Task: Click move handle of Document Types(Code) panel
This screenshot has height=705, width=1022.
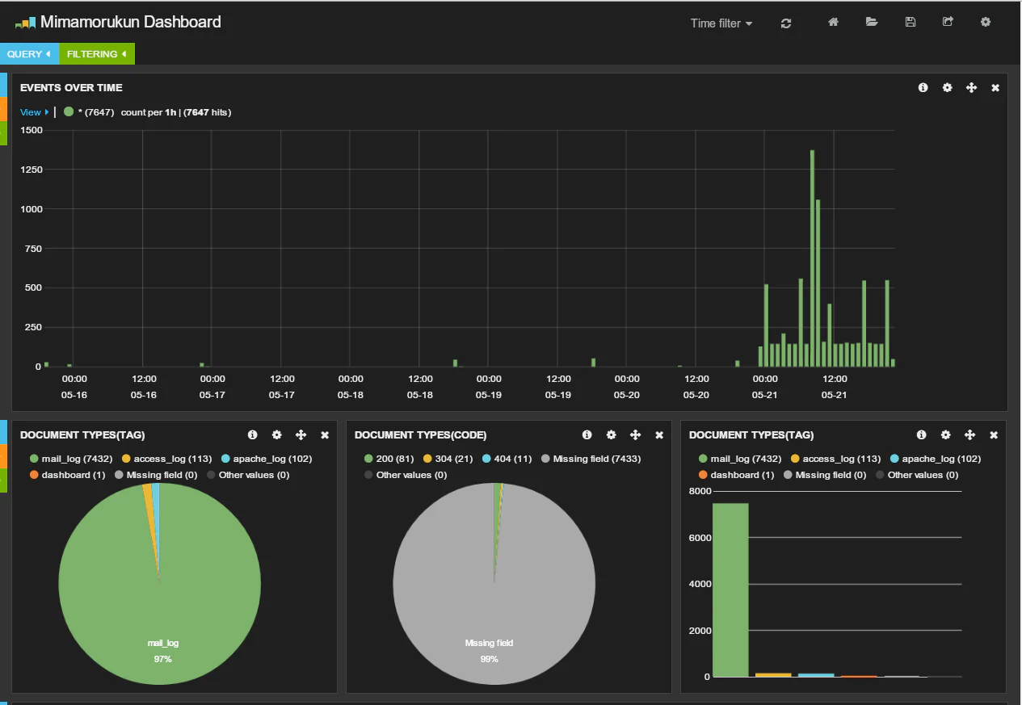Action: [x=636, y=434]
